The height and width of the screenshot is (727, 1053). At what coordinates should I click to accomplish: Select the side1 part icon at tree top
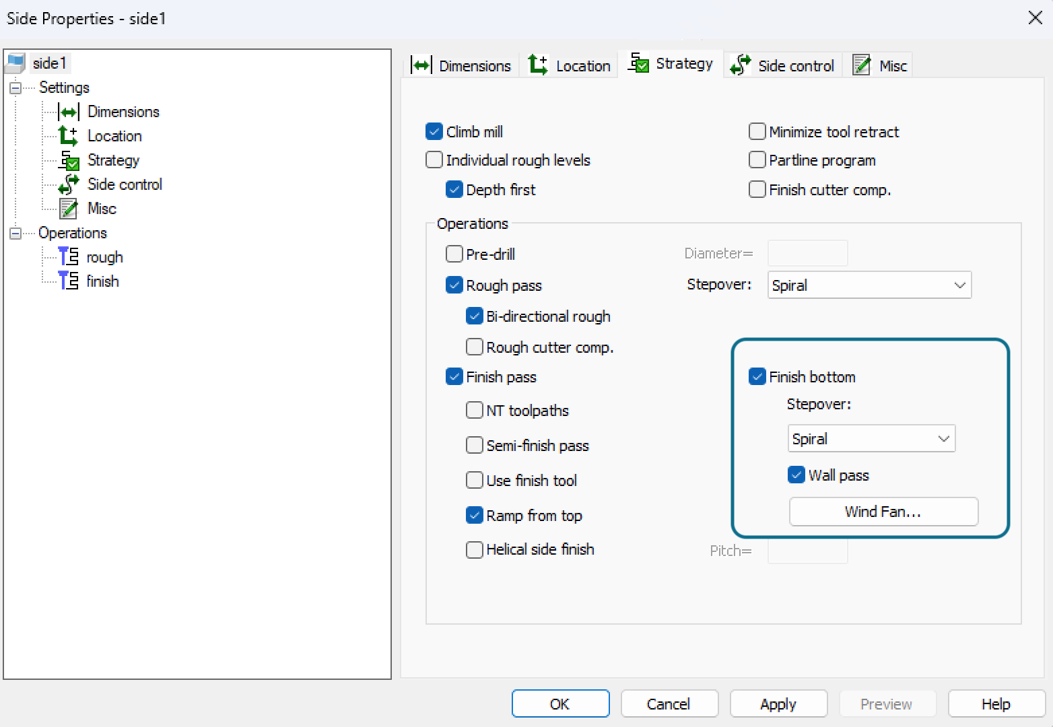coord(15,63)
